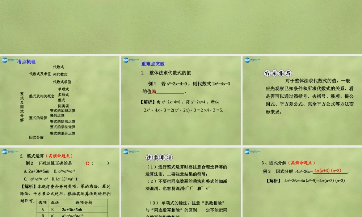Open the 整式运算 例2 slide thumbnail
The height and width of the screenshot is (217, 362).
tap(60, 182)
